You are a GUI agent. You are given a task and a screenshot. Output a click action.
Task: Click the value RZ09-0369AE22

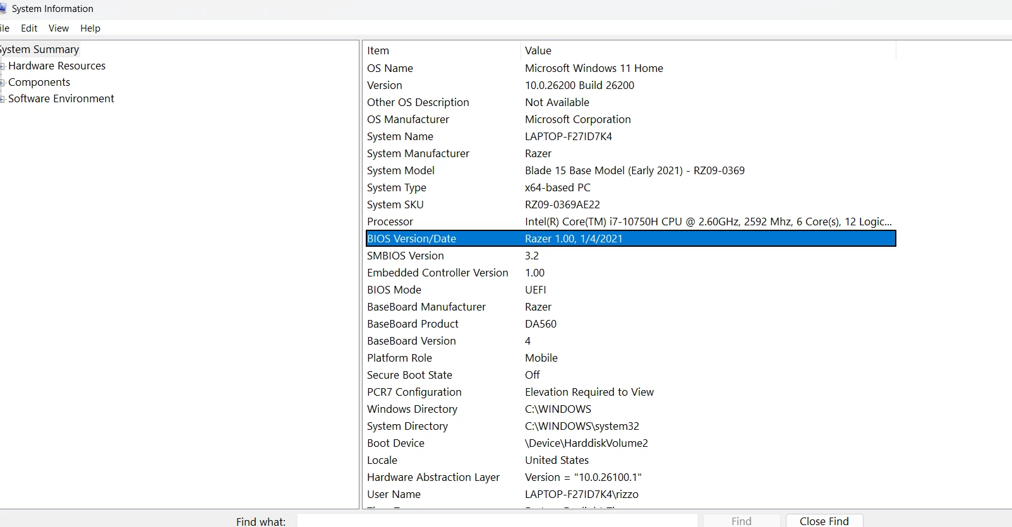(562, 204)
